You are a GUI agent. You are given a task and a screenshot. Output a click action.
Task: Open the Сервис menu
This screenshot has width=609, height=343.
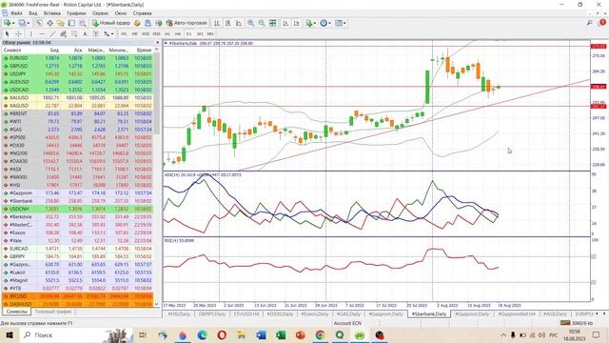(x=100, y=13)
